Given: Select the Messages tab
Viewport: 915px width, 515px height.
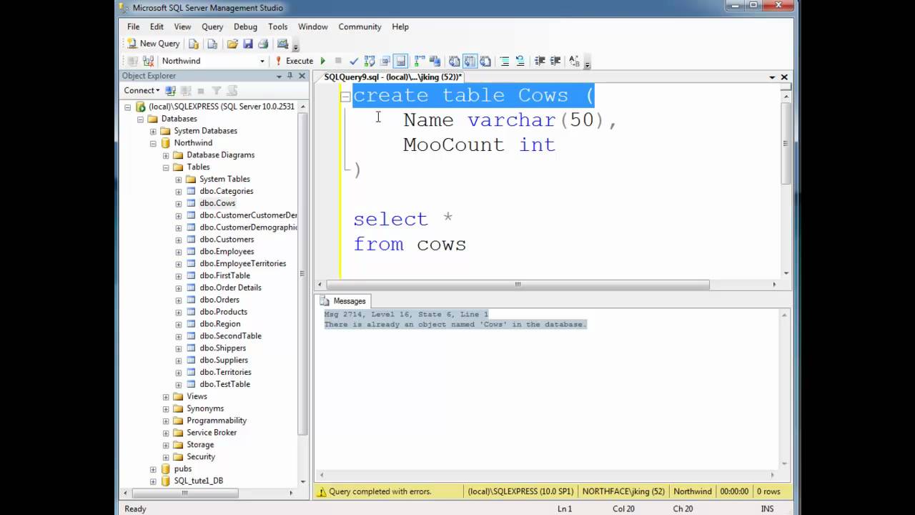Looking at the screenshot, I should pyautogui.click(x=343, y=301).
